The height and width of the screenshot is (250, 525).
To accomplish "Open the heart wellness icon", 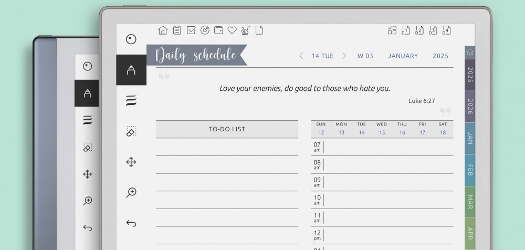I will [232, 30].
